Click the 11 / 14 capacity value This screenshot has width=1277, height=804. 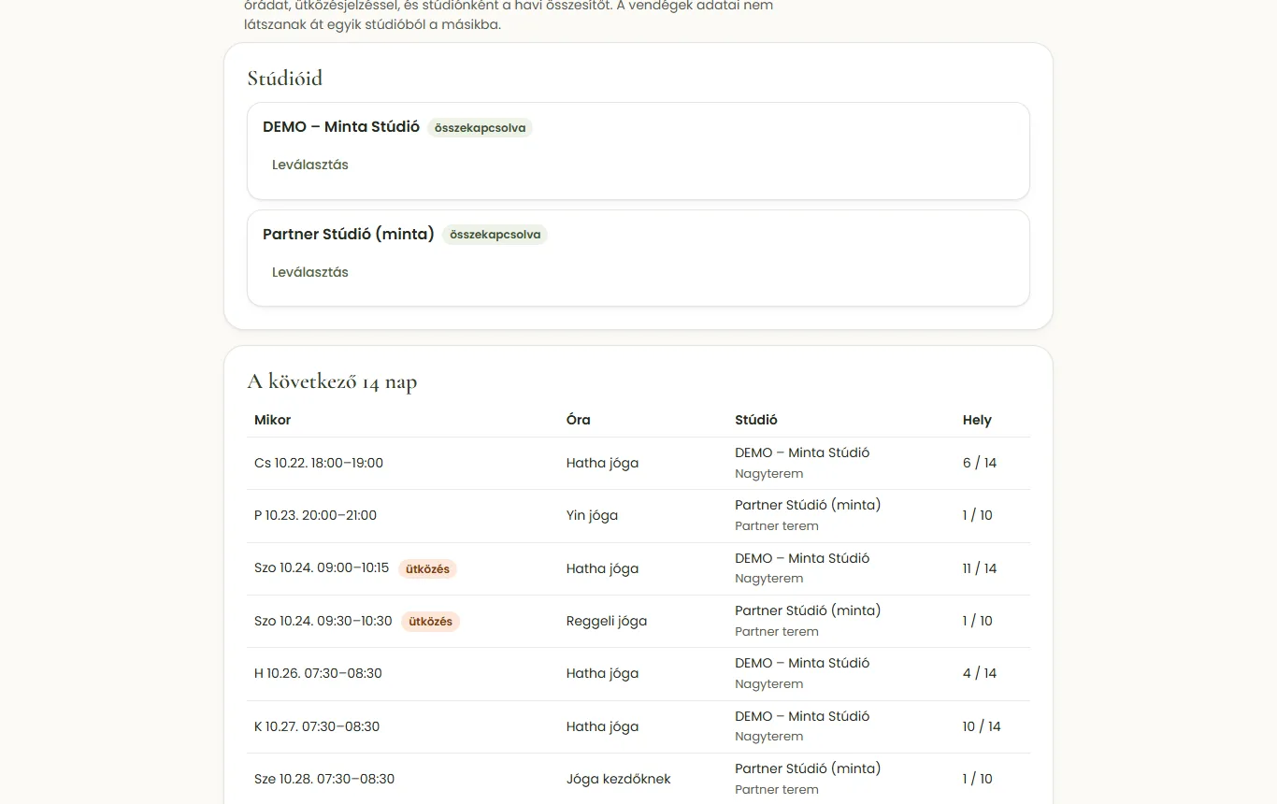pyautogui.click(x=980, y=568)
